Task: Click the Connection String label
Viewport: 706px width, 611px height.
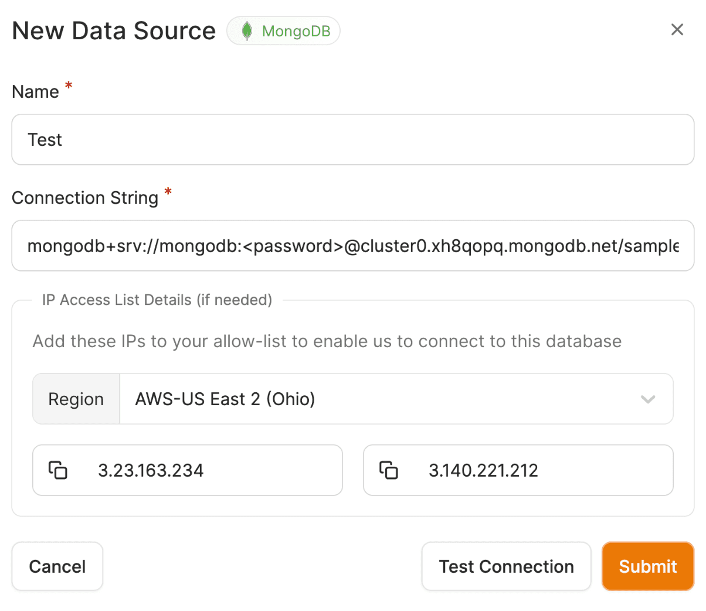Action: click(x=85, y=198)
